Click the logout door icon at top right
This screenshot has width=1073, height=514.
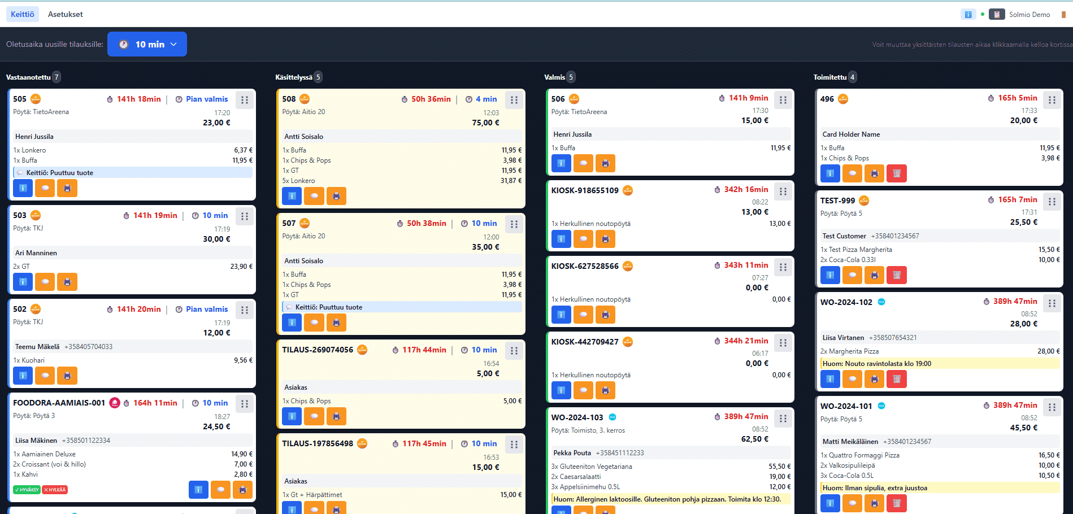pyautogui.click(x=1063, y=15)
